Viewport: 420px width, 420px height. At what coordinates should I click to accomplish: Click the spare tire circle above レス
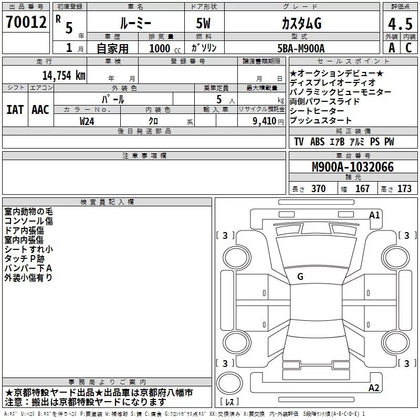click(x=229, y=383)
